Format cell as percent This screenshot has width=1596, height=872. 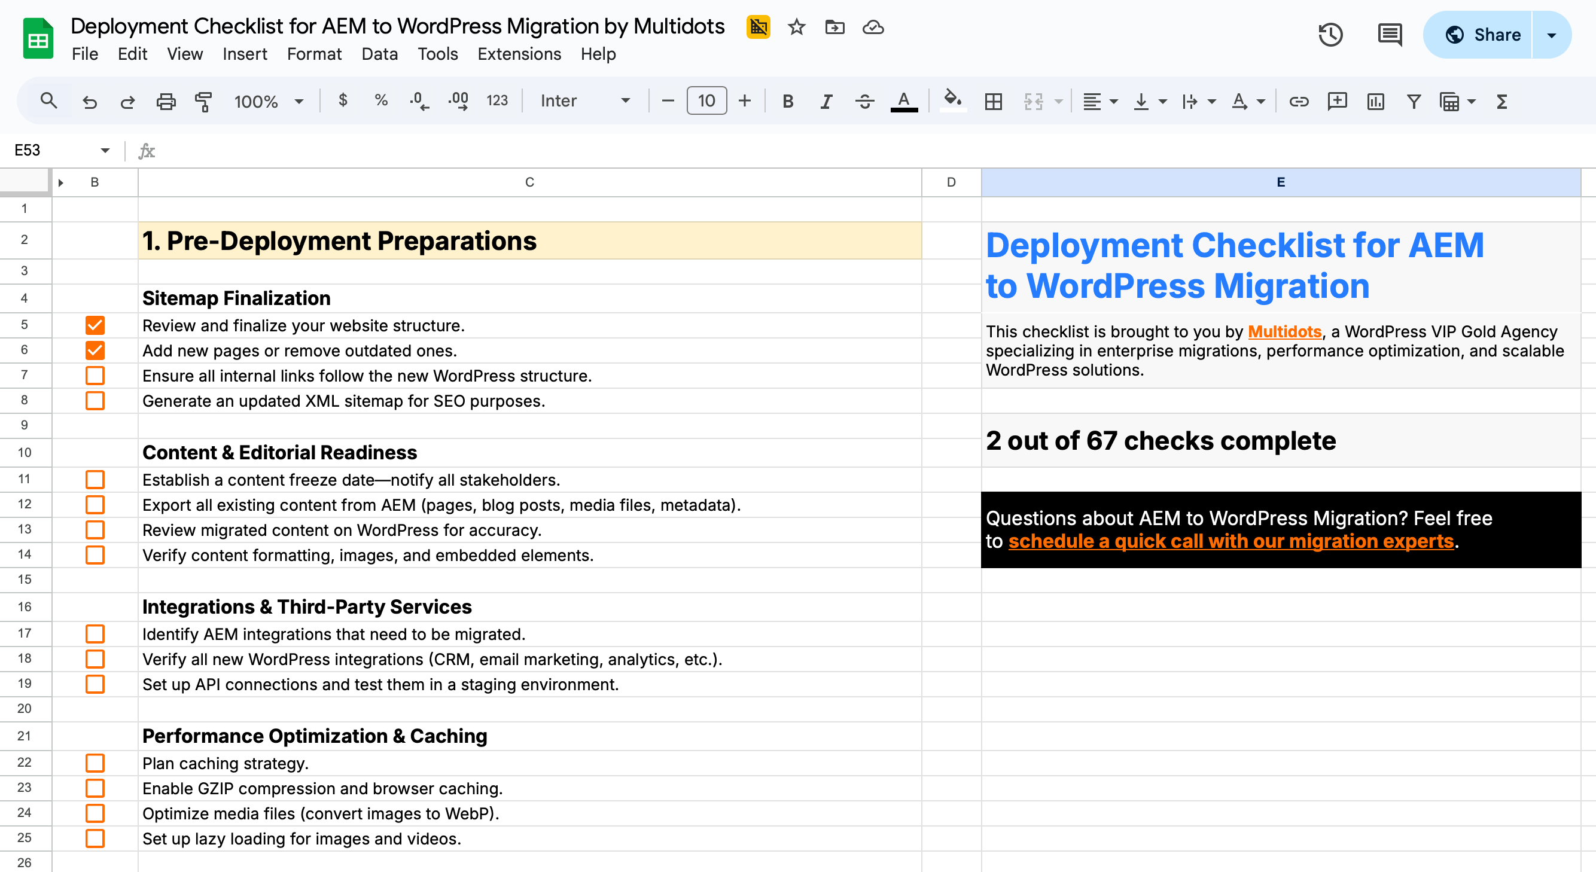(381, 100)
